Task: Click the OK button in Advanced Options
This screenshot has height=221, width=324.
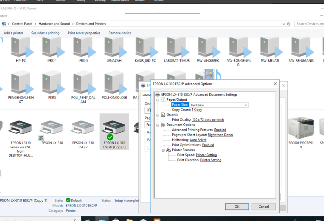Action: (237, 207)
